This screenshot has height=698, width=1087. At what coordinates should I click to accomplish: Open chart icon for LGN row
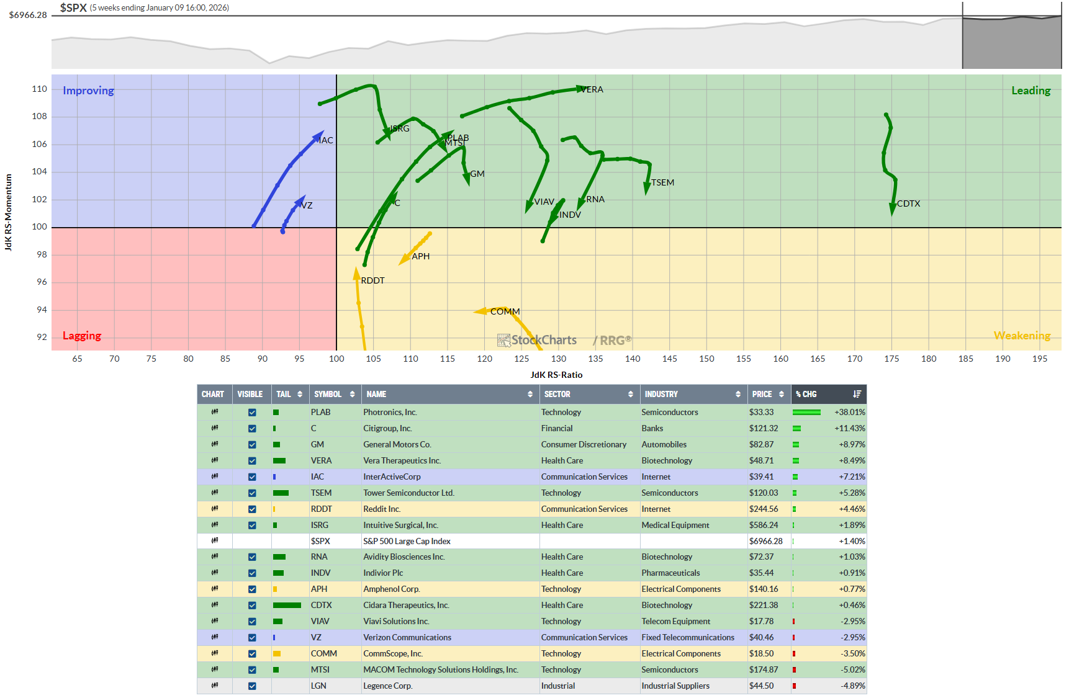[215, 686]
